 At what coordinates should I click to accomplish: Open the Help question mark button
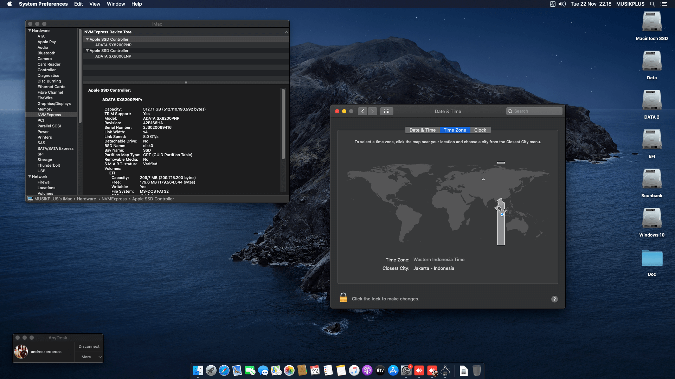554,299
